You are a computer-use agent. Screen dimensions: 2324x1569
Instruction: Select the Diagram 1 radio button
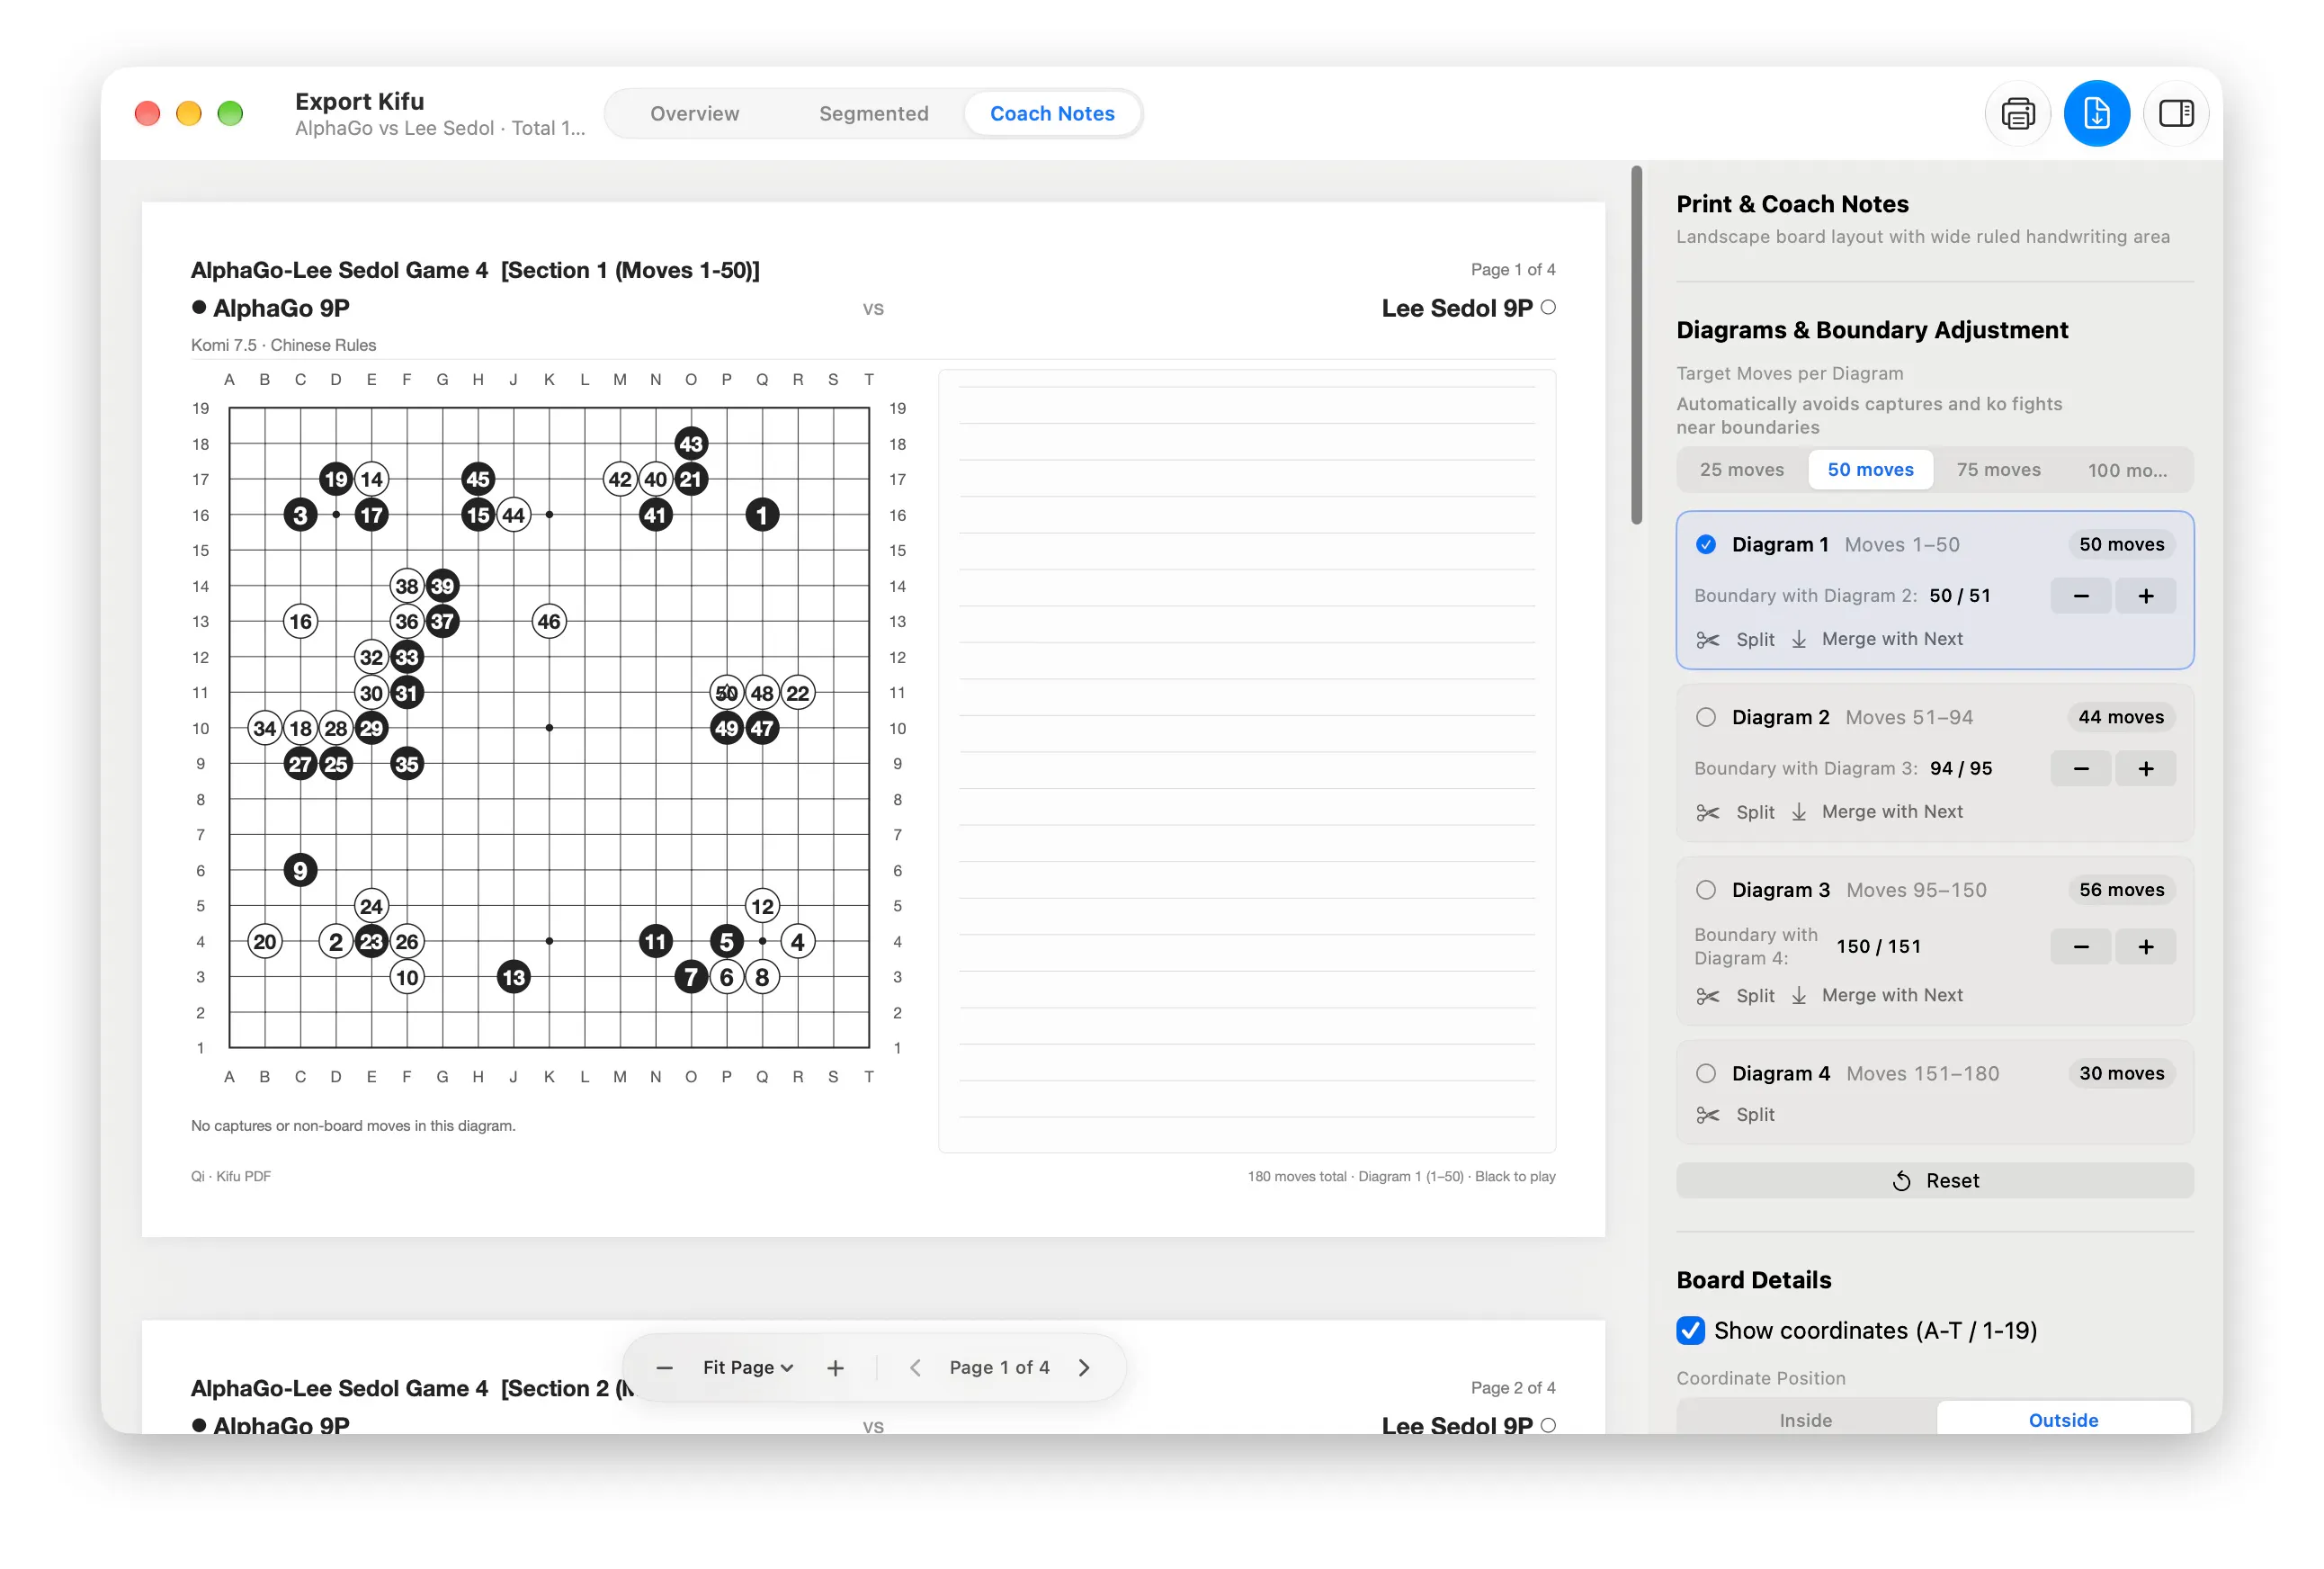1706,545
